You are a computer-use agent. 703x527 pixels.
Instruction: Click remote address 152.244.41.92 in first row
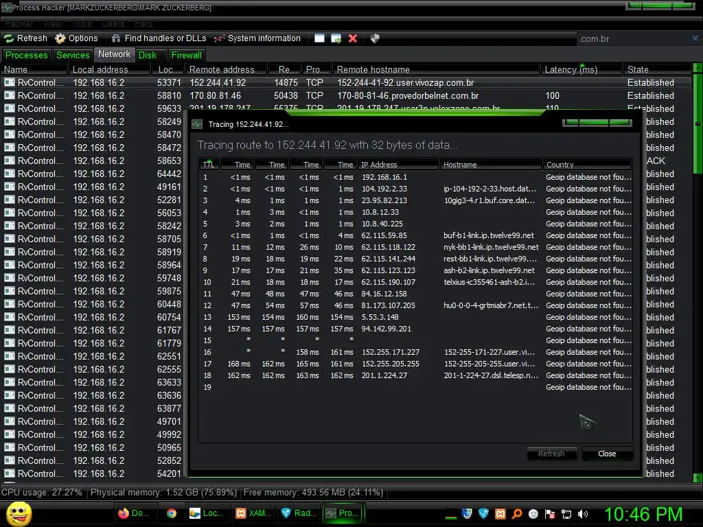218,82
